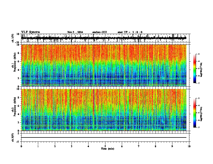
Task: Click the date label "Nov.3 , 2024"
Action: coord(75,32)
